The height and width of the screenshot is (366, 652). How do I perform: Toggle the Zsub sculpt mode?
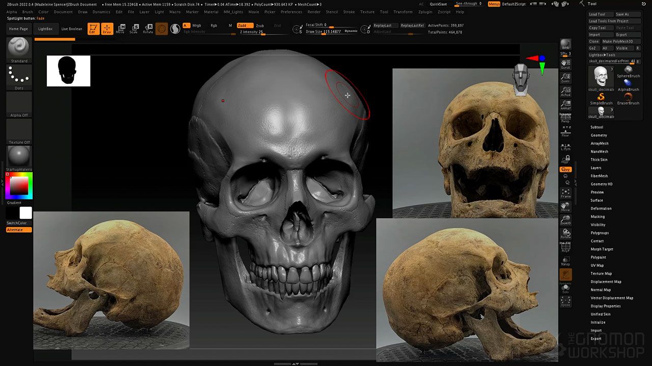pyautogui.click(x=260, y=25)
